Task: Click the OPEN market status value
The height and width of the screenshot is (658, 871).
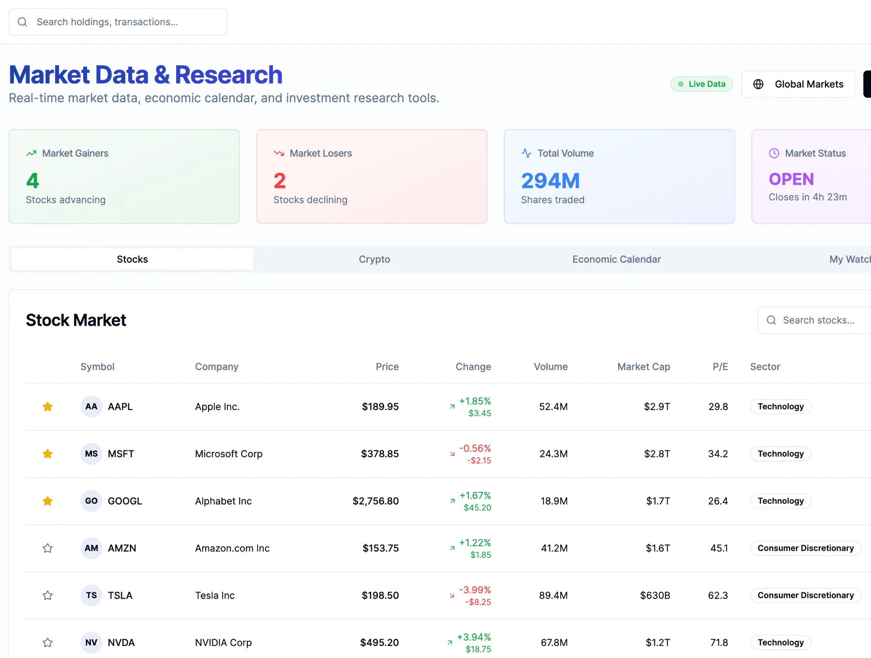Action: [x=791, y=179]
